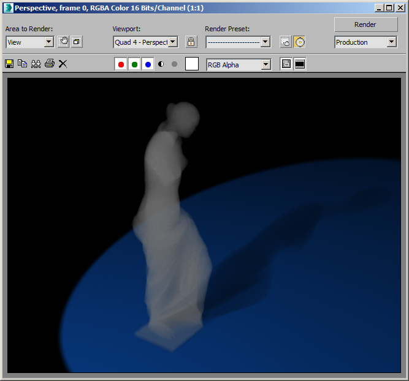Click the white color swatch
This screenshot has height=381, width=409.
coord(192,64)
